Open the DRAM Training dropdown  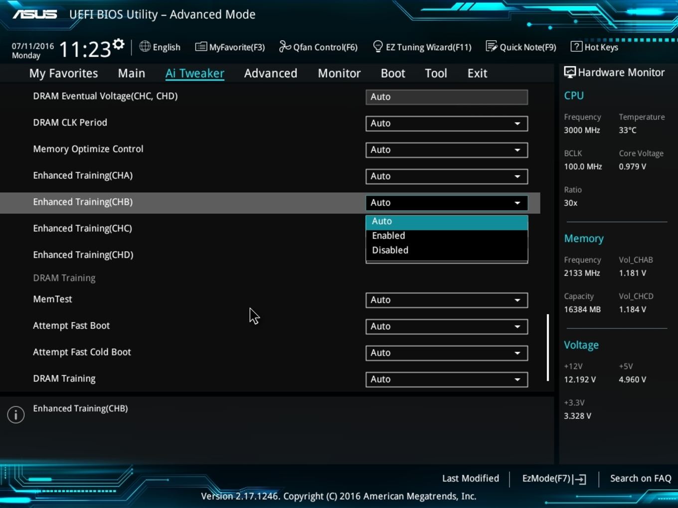coord(447,379)
